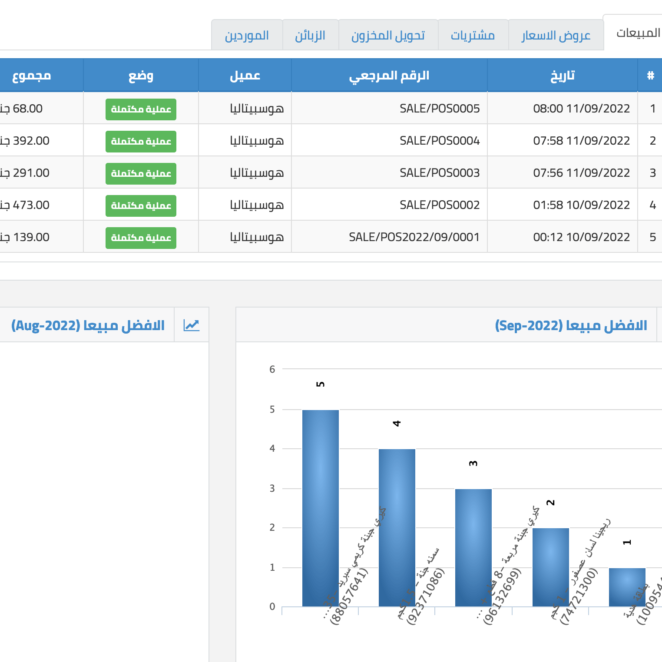This screenshot has height=662, width=662.
Task: Click the completed status badge for SALE/POS0003
Action: coord(141,173)
